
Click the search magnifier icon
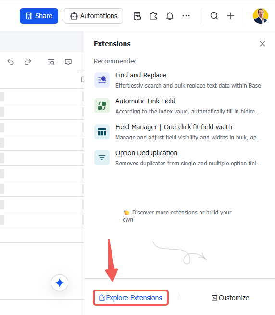pyautogui.click(x=214, y=16)
